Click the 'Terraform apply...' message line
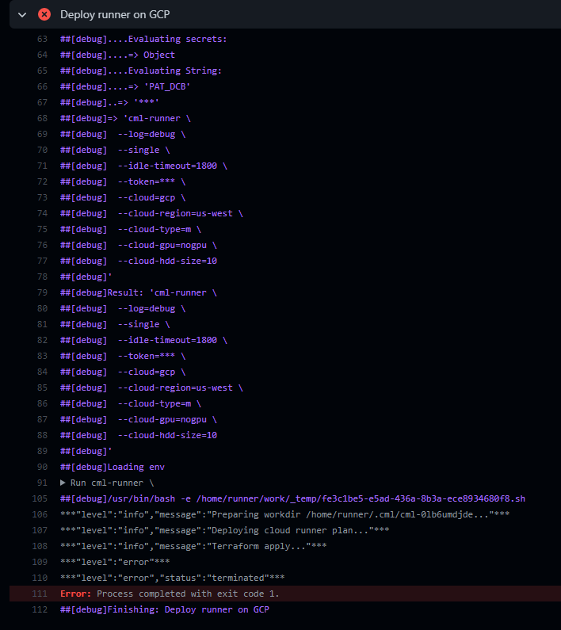This screenshot has height=630, width=561. tap(193, 546)
